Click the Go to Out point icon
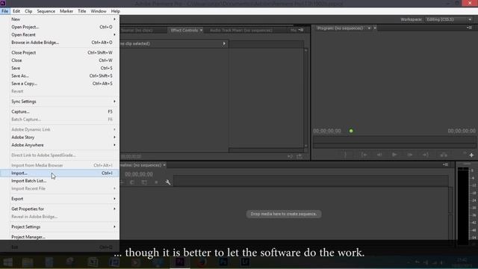 click(425, 155)
